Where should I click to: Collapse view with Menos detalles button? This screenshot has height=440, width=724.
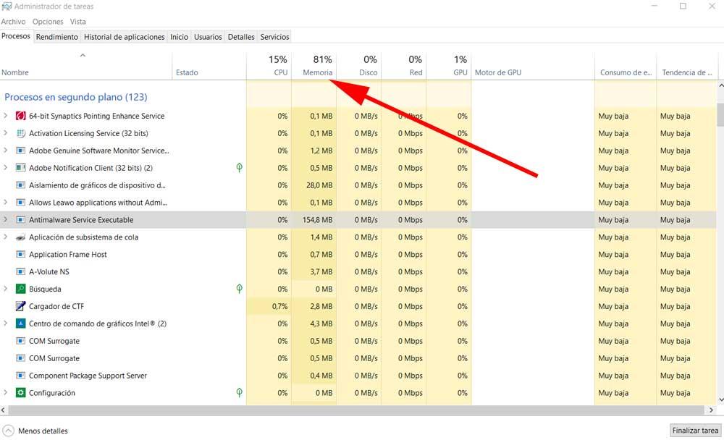35,431
